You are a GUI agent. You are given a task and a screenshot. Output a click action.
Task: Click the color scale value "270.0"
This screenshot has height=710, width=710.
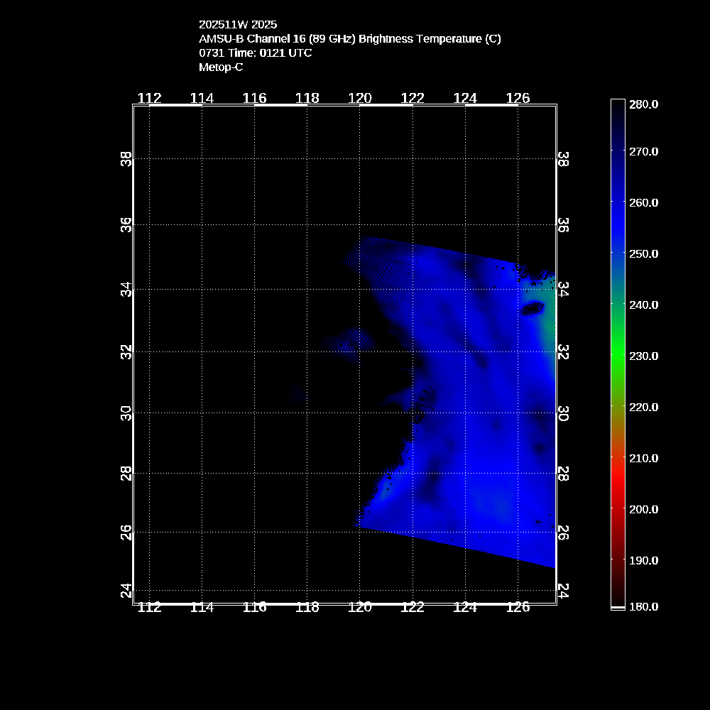pos(643,152)
